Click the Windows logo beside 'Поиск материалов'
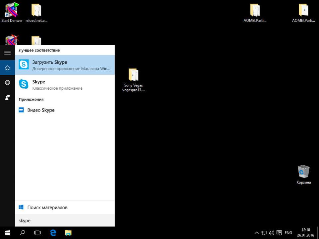 click(21, 207)
